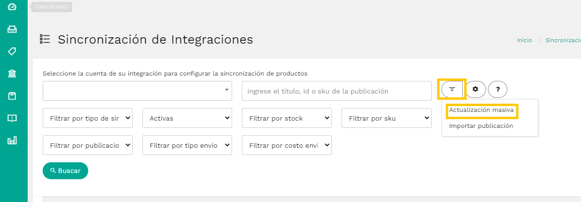The height and width of the screenshot is (202, 581).
Task: Follow the 'Inicio' breadcrumb link
Action: coord(524,40)
